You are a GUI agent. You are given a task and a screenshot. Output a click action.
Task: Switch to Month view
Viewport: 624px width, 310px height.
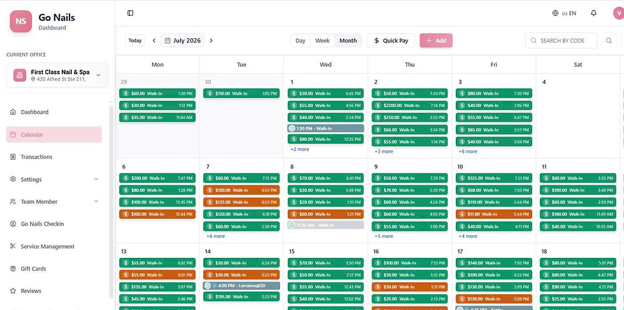click(348, 41)
